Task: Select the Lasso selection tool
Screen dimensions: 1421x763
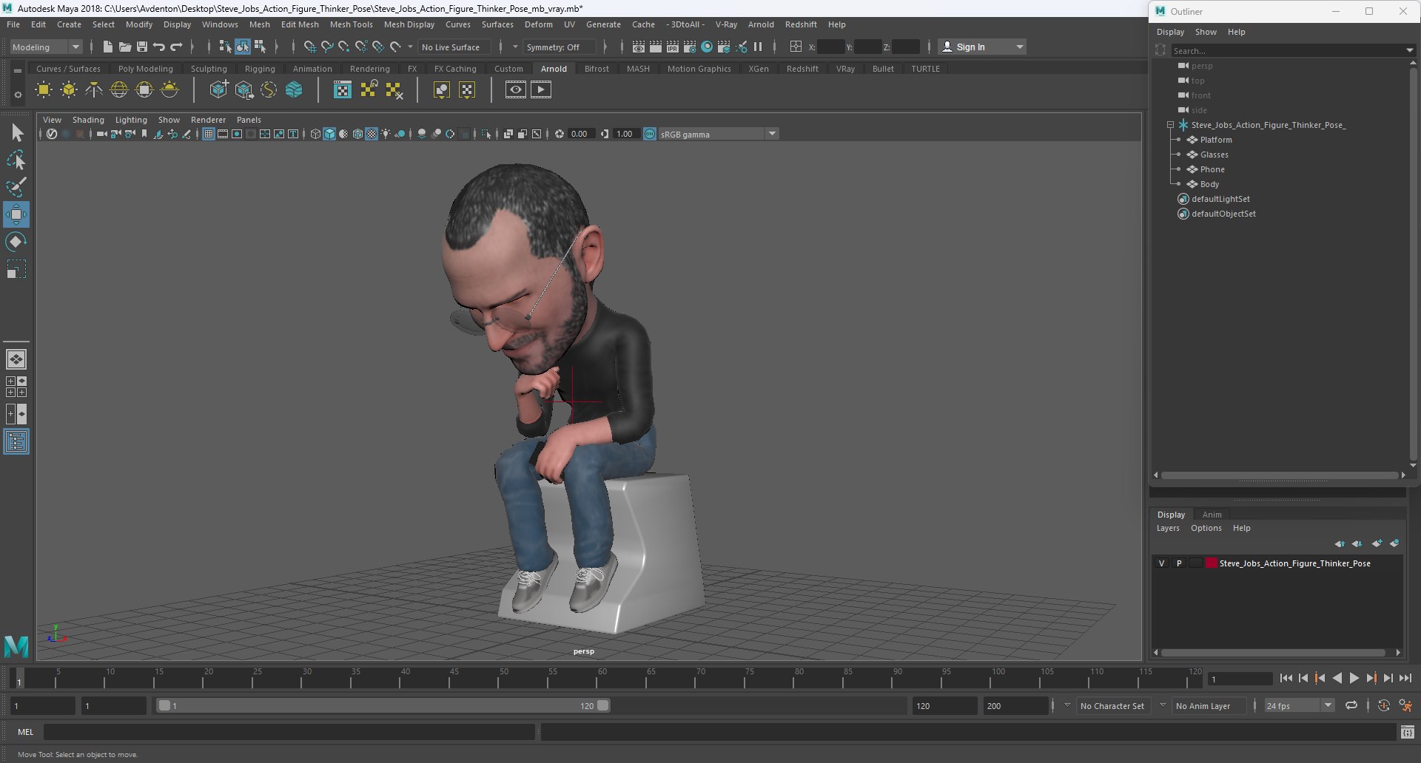Action: [x=16, y=160]
